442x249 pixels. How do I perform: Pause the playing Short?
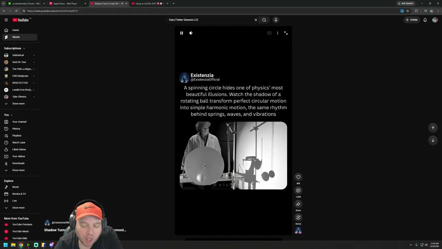tap(182, 33)
